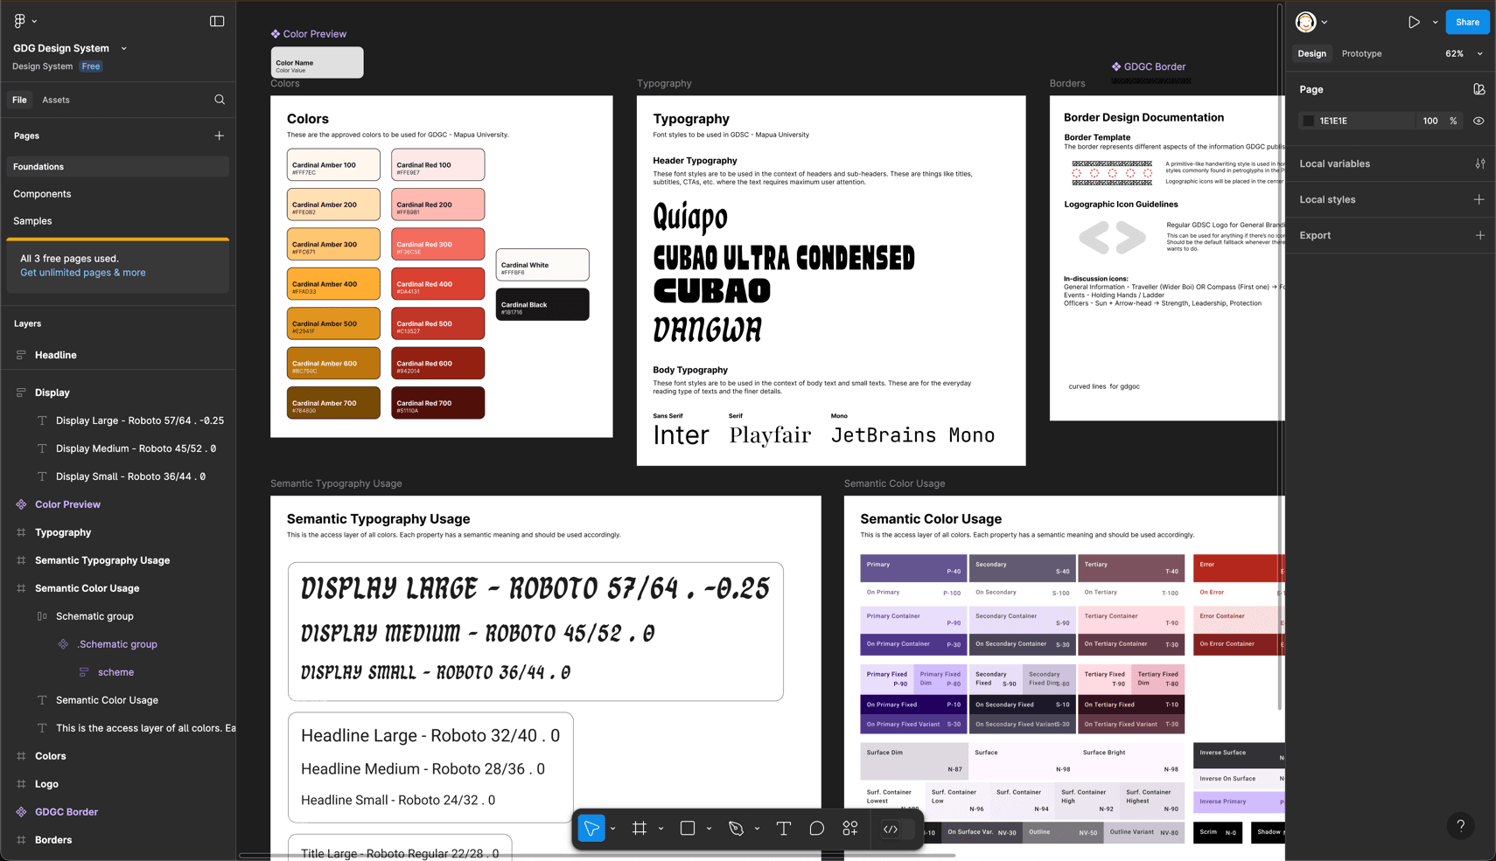Open the Figma main menu chevron
Viewport: 1496px width, 861px height.
tap(36, 20)
